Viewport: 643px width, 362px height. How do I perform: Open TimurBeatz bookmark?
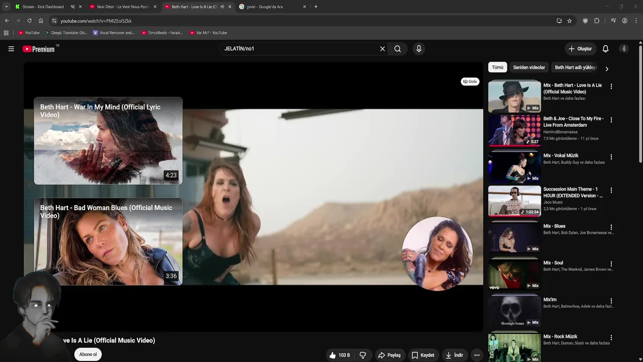coord(162,33)
